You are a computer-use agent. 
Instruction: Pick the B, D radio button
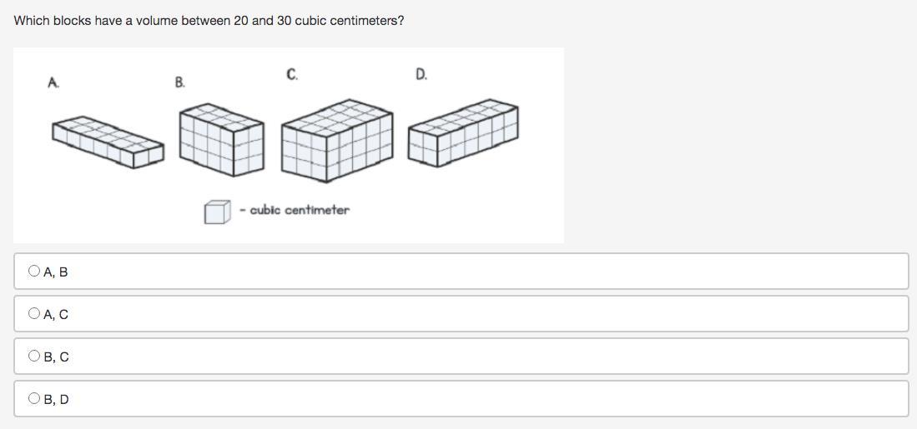(33, 399)
